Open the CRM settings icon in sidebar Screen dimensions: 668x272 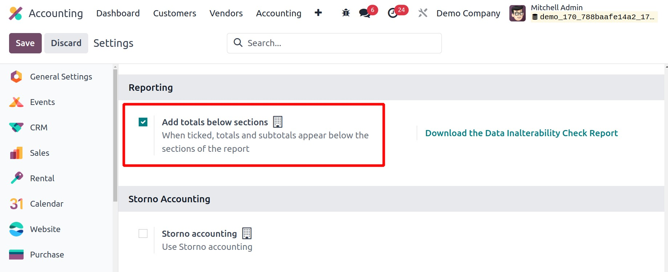point(16,127)
